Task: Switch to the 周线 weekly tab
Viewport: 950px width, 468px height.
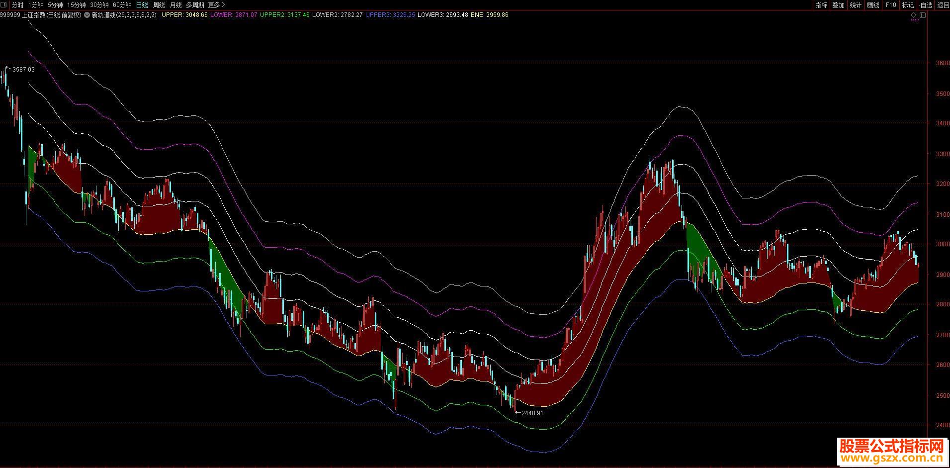Action: [x=159, y=5]
